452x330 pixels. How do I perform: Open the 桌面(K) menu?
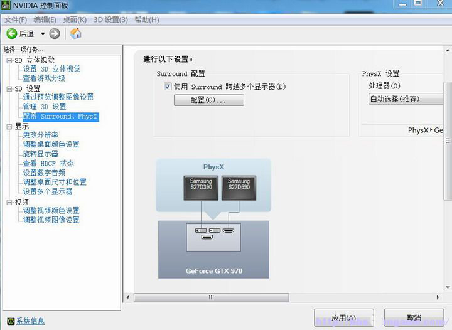(75, 19)
